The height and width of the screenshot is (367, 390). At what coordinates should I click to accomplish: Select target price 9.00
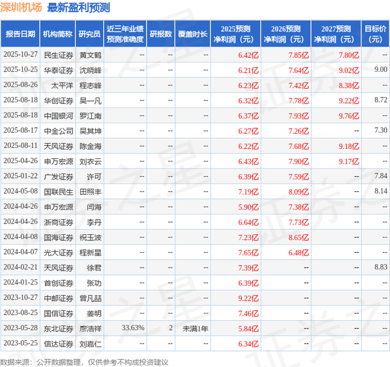point(381,70)
